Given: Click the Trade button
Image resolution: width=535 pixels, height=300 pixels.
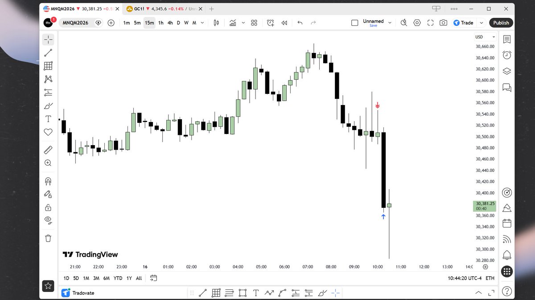Looking at the screenshot, I should coord(464,23).
